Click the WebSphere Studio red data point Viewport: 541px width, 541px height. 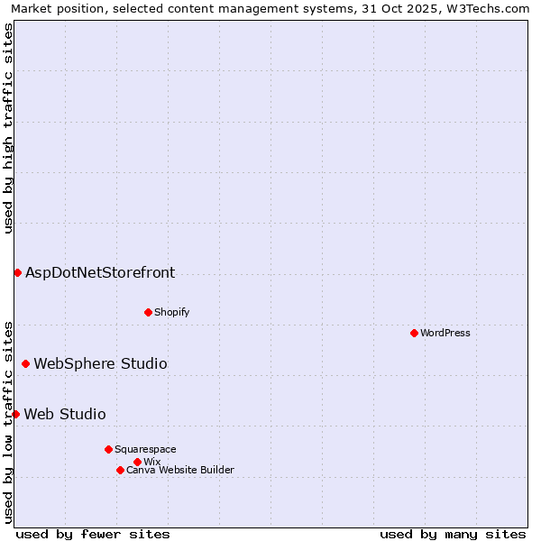pyautogui.click(x=25, y=363)
